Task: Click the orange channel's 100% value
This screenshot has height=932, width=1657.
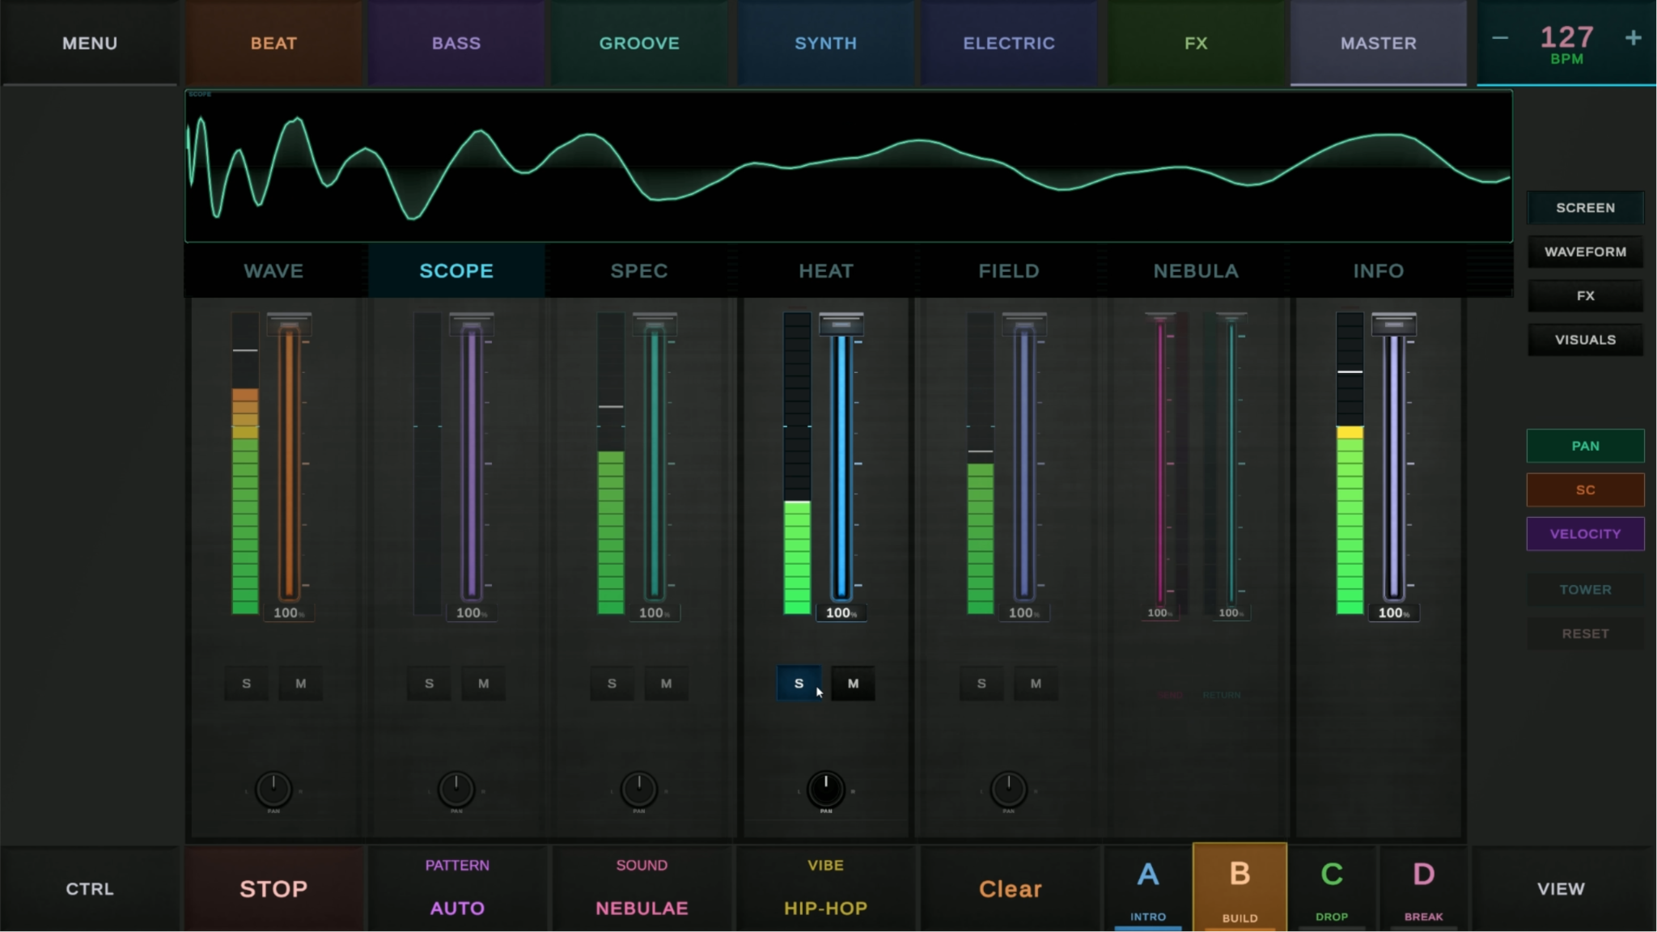Action: [x=289, y=613]
